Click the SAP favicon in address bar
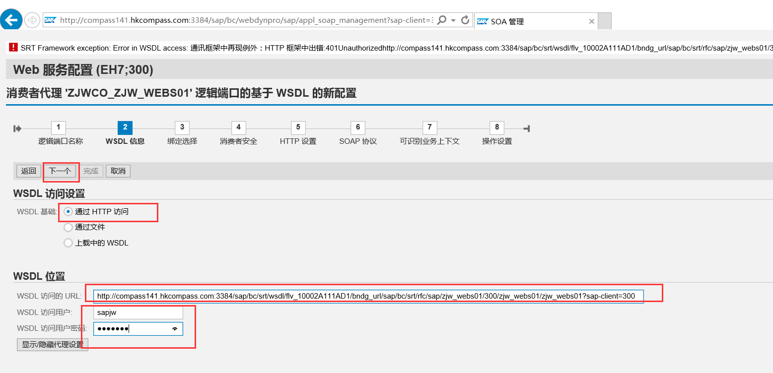This screenshot has width=773, height=373. (x=50, y=20)
